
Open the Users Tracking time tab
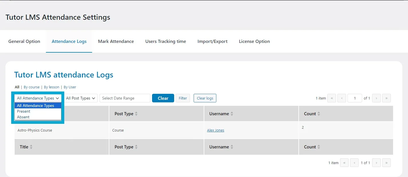pos(166,41)
